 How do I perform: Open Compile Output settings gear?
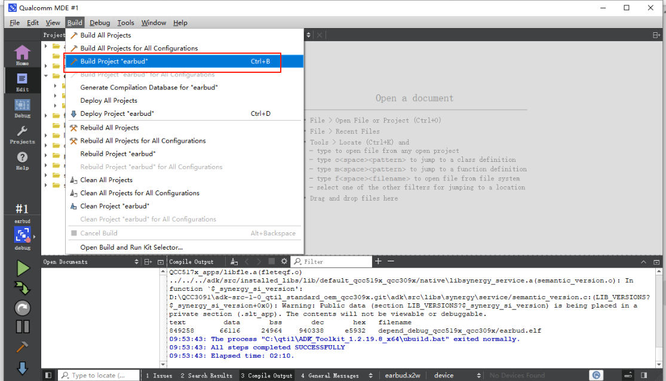click(284, 261)
